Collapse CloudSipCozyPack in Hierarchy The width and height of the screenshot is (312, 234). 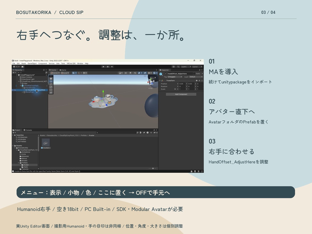(x=20, y=86)
